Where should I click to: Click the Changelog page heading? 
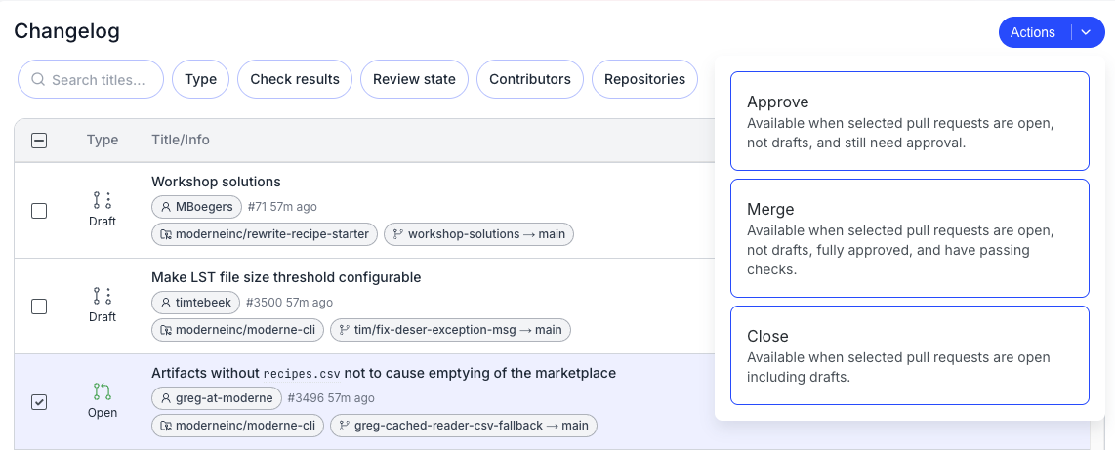tap(66, 31)
